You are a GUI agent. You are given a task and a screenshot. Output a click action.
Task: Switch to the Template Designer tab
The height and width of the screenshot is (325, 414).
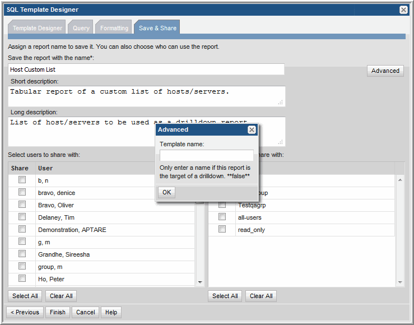[x=38, y=28]
